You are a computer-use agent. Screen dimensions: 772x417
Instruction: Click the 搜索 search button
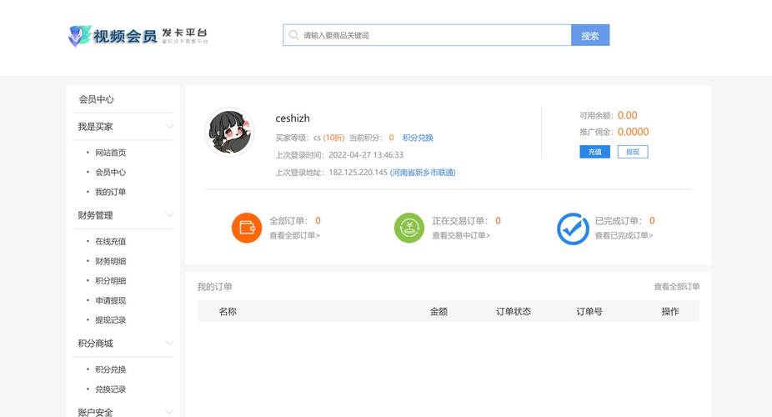point(590,35)
